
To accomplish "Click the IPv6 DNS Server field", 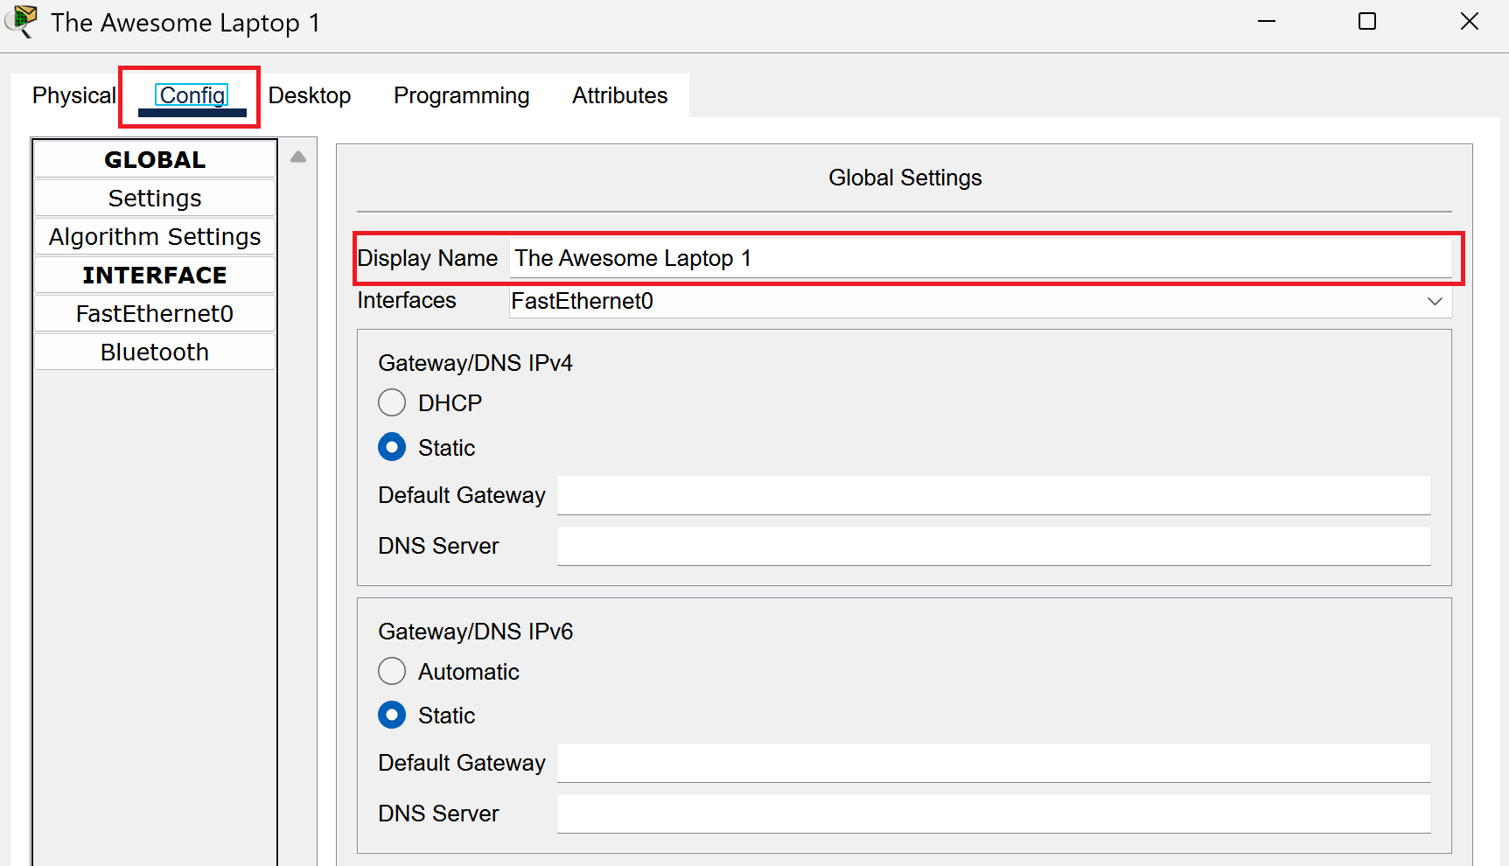I will click(994, 814).
